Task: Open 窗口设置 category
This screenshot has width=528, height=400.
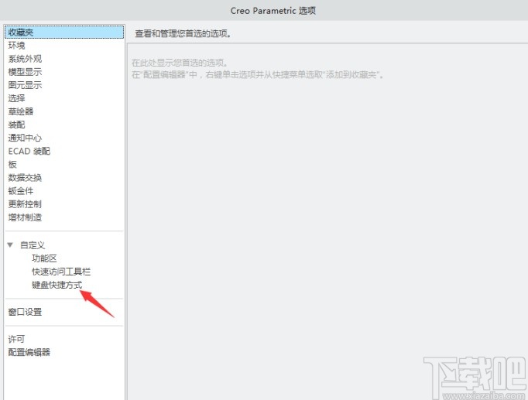Action: point(25,312)
